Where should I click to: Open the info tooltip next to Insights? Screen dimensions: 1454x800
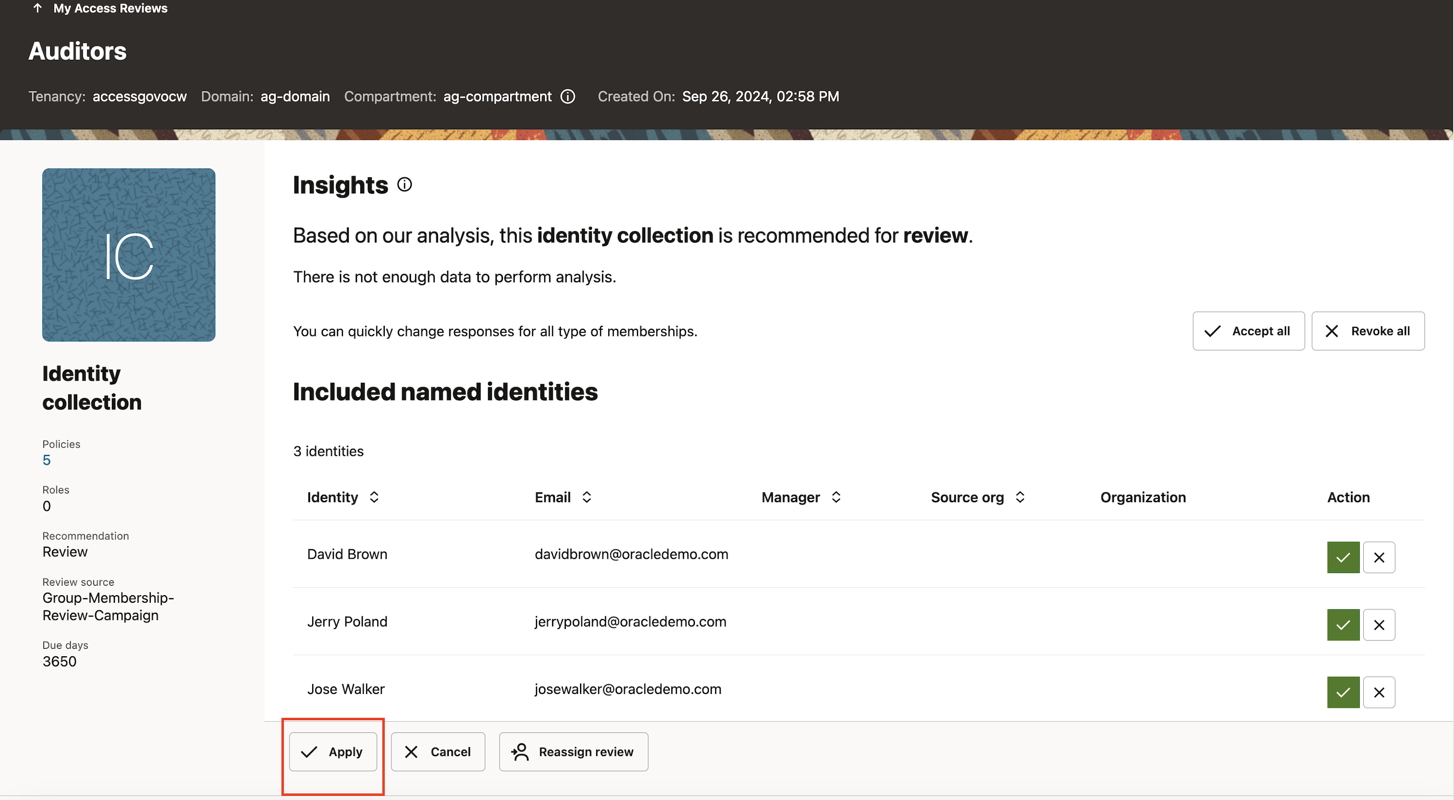click(404, 184)
